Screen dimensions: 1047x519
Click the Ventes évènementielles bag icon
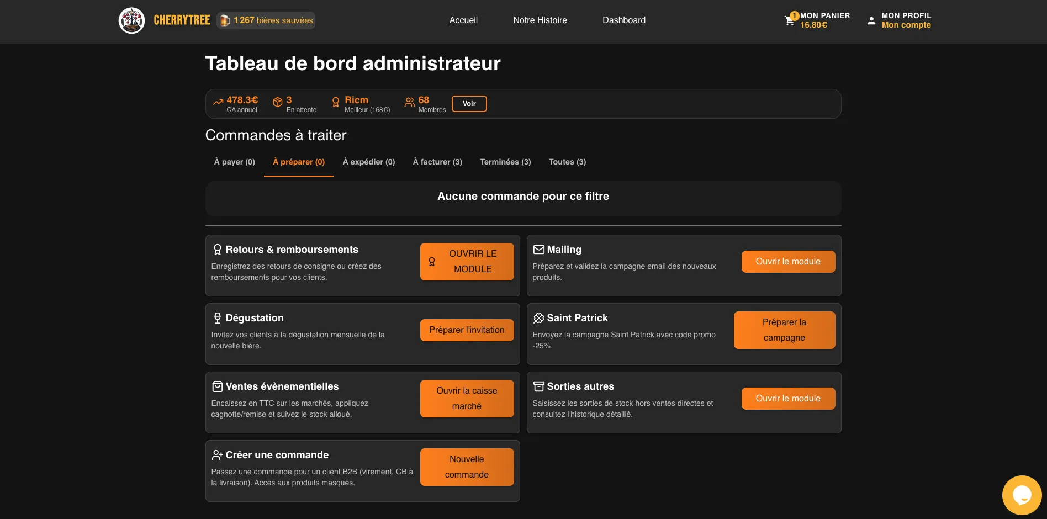tap(218, 386)
